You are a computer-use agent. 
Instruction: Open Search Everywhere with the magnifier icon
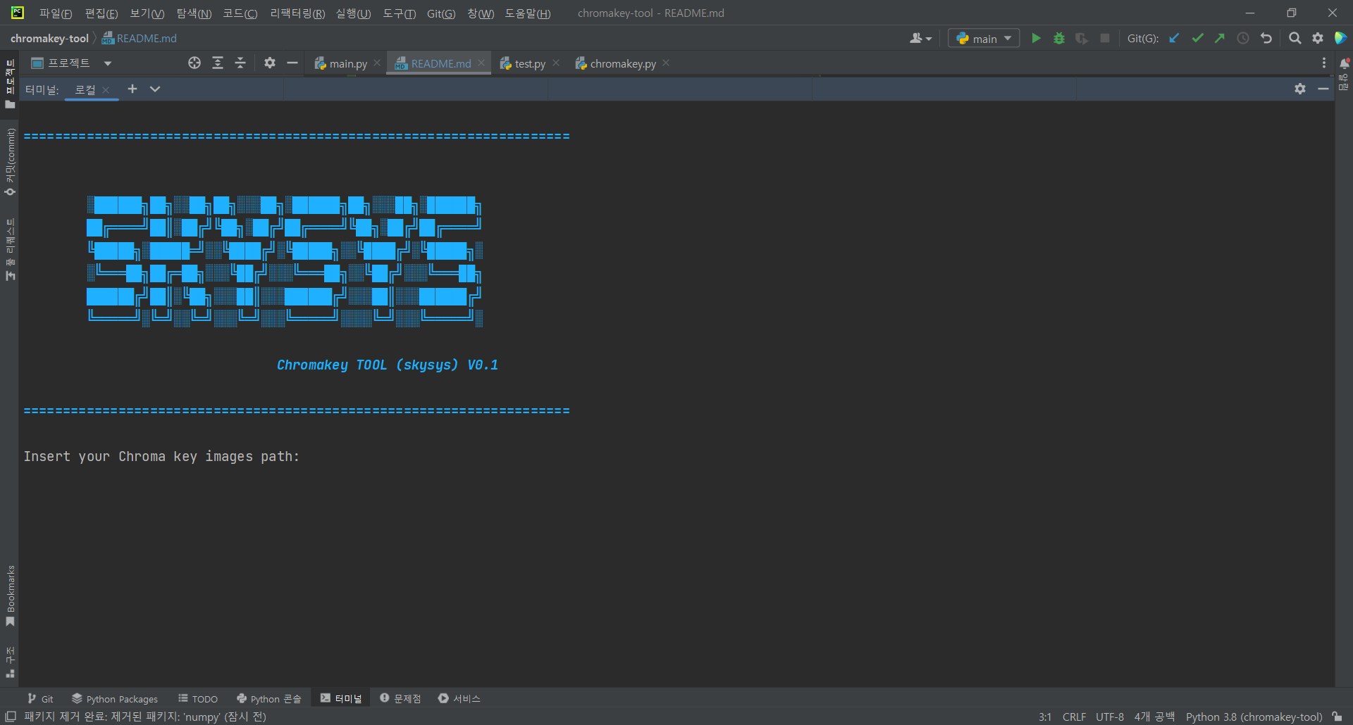[x=1295, y=38]
